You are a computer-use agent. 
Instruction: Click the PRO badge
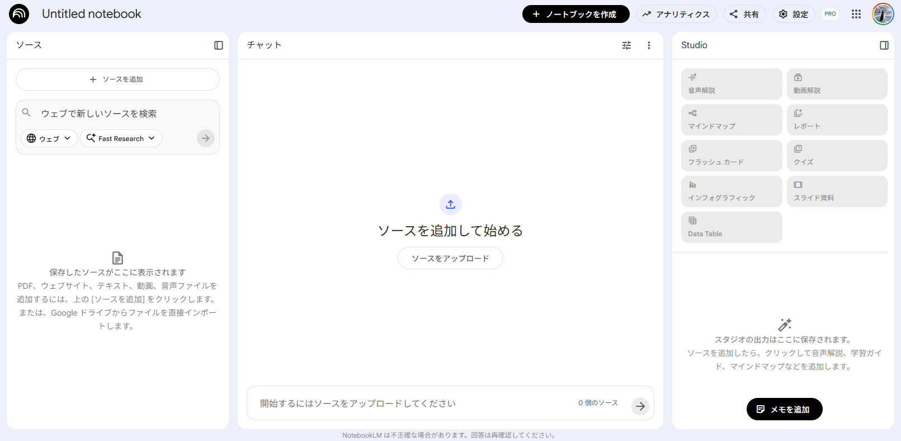pos(831,14)
